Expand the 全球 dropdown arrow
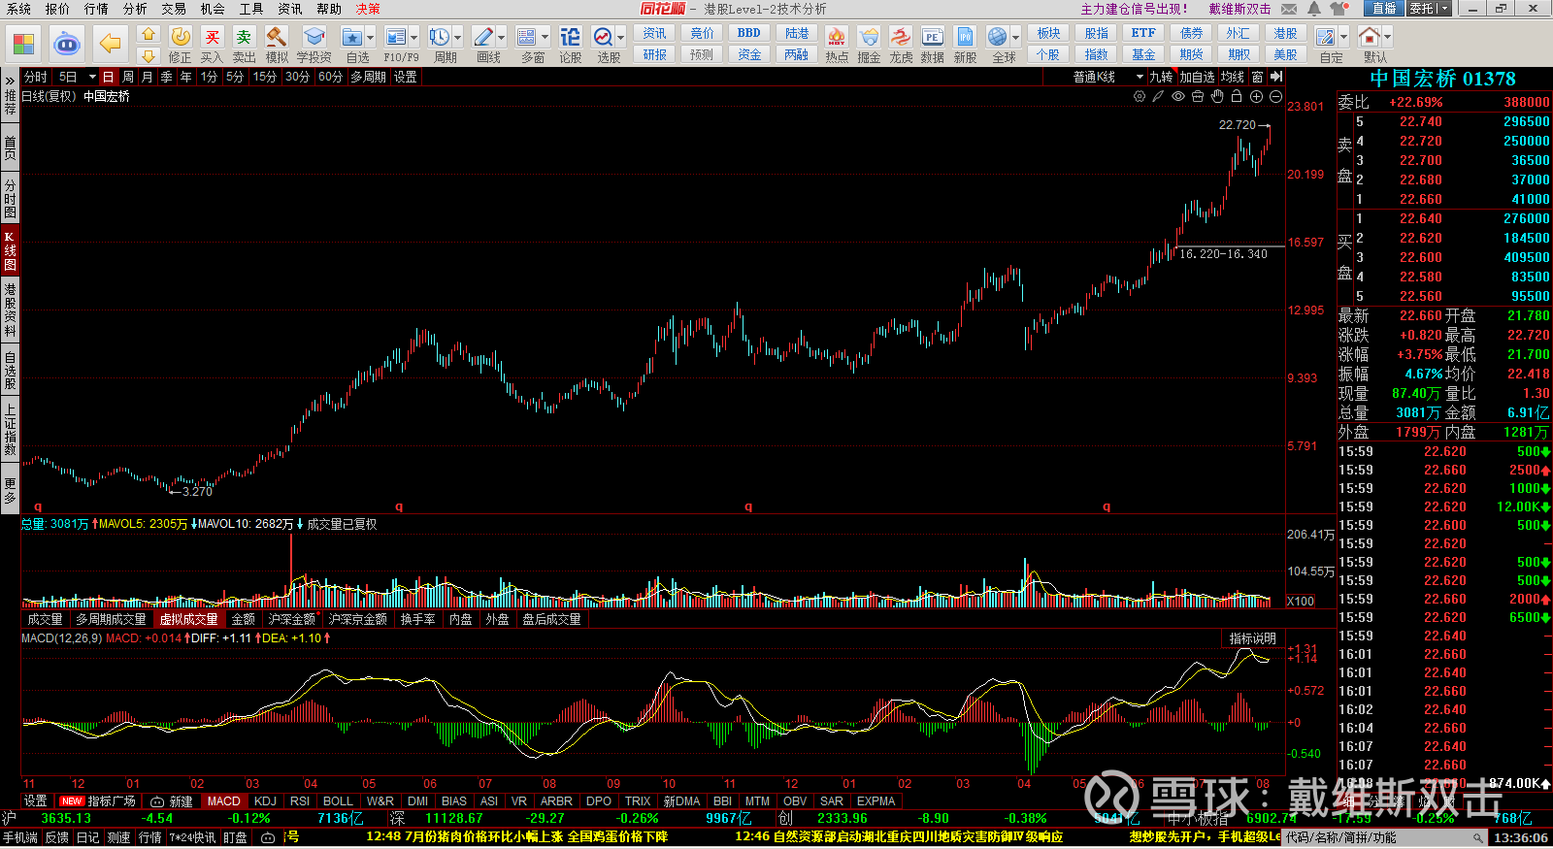The width and height of the screenshot is (1553, 849). tap(1015, 38)
